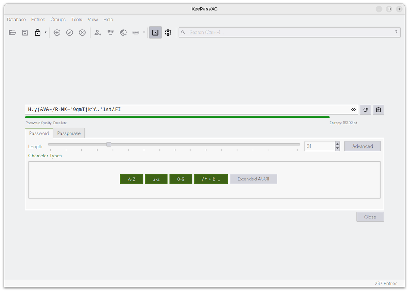
Task: Expand the Auto-Type dropdown arrow
Action: [144, 33]
